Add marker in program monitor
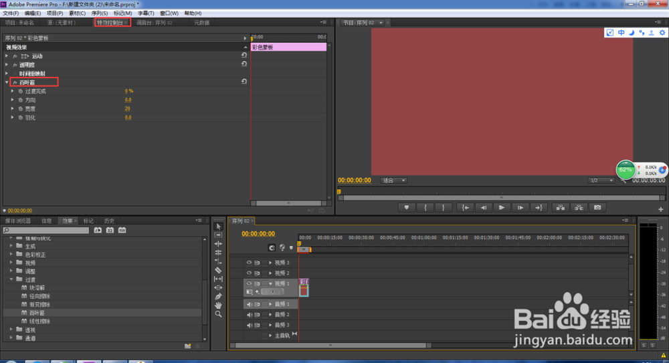669x363 pixels. tap(407, 208)
